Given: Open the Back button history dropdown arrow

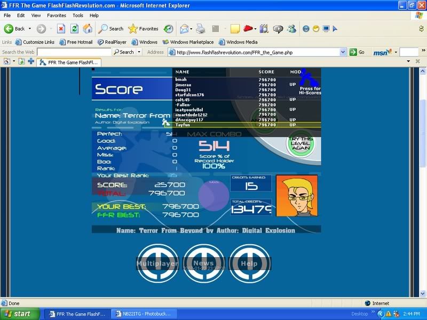Looking at the screenshot, I should (x=30, y=29).
